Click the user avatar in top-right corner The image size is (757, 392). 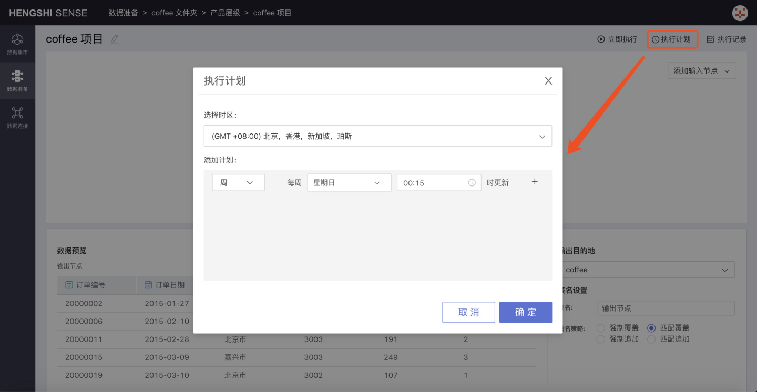740,13
